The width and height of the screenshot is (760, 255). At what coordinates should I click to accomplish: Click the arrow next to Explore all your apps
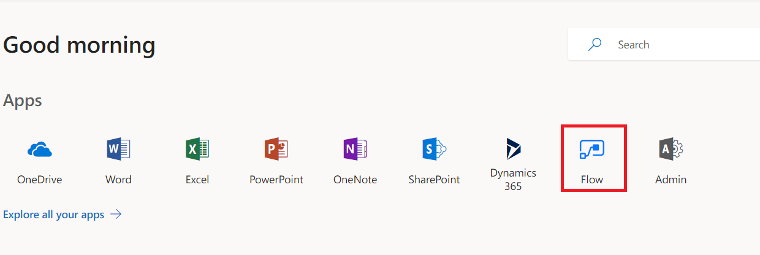pyautogui.click(x=116, y=215)
